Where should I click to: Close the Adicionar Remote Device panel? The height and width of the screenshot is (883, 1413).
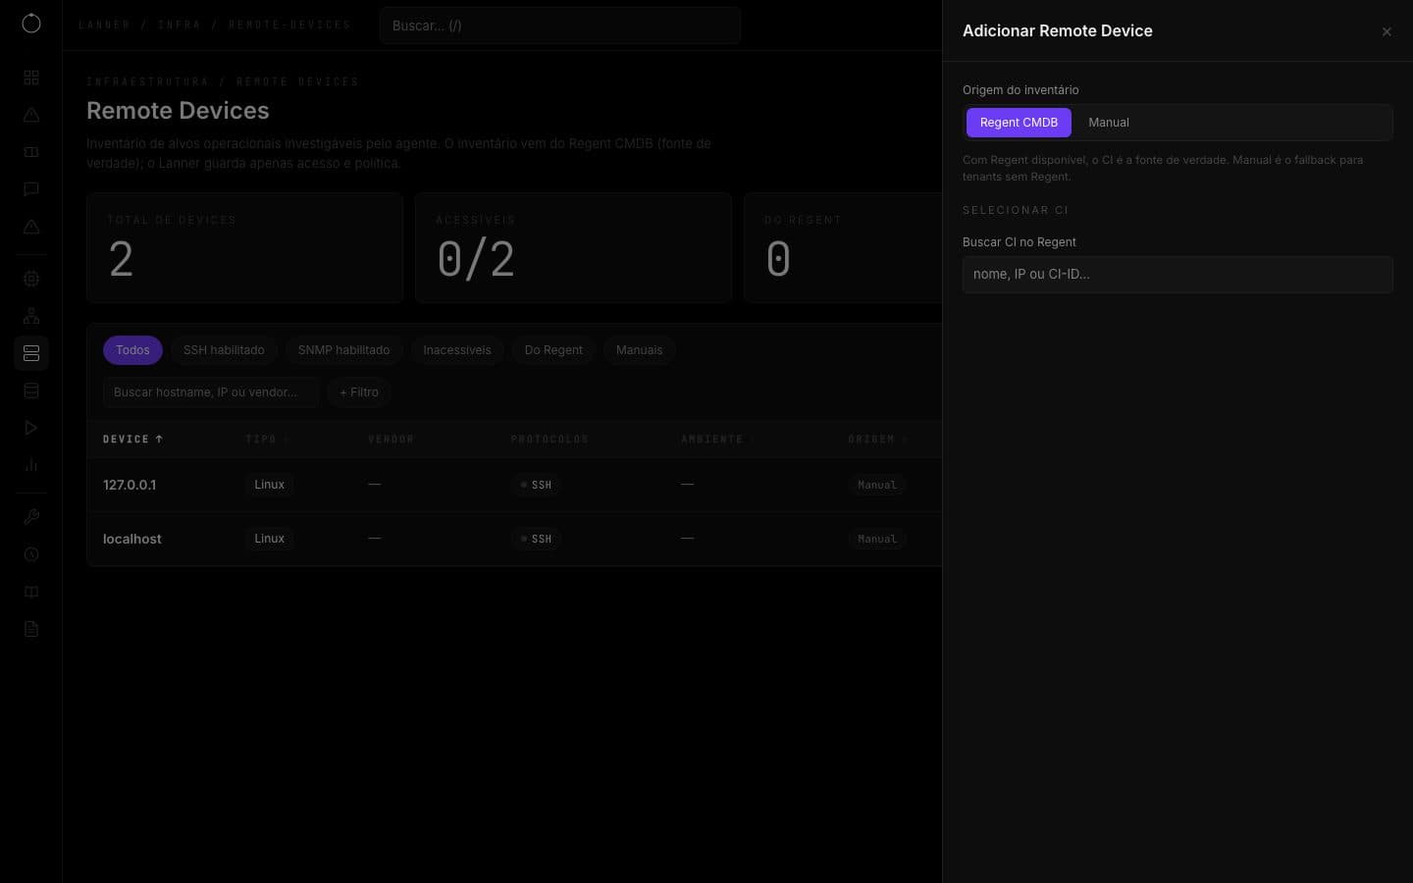point(1387,31)
